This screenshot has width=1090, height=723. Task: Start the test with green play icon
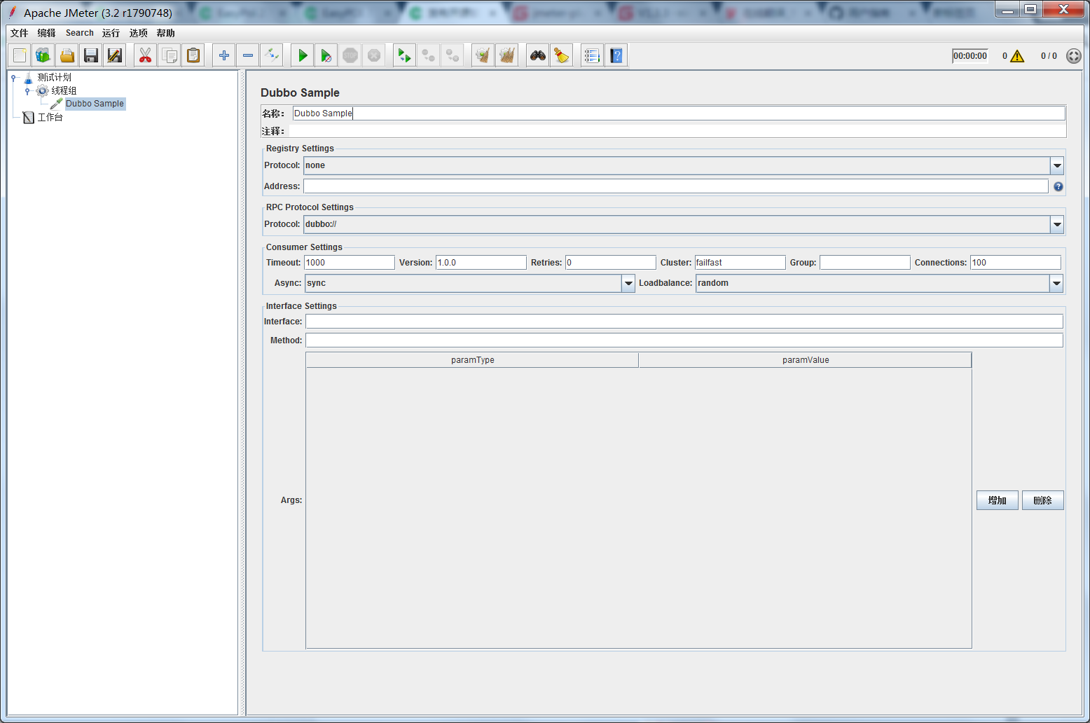[303, 55]
